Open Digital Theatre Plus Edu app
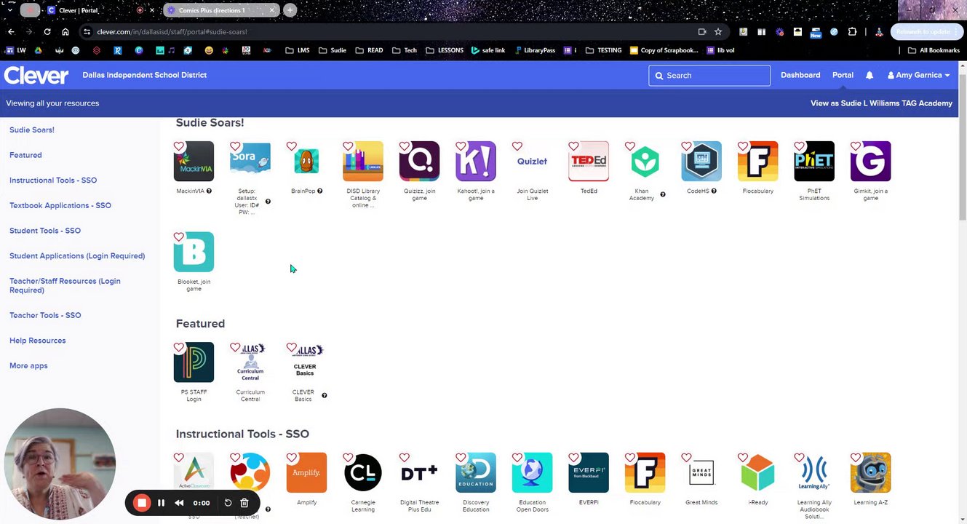Screen dimensions: 967x524 click(419, 473)
